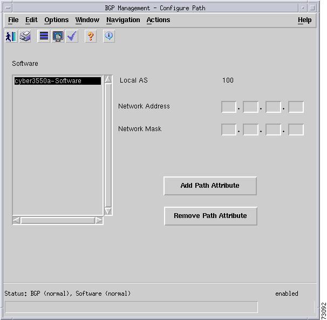The width and height of the screenshot is (327, 320).
Task: Click the exit running-man toolbar icon
Action: point(11,37)
